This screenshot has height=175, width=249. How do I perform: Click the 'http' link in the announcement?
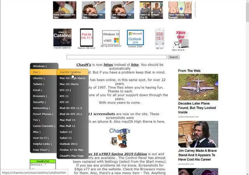pyautogui.click(x=135, y=65)
